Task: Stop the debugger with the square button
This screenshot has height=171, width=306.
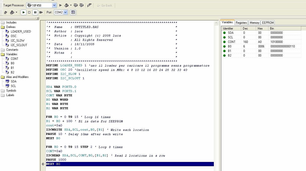Action: [29, 12]
